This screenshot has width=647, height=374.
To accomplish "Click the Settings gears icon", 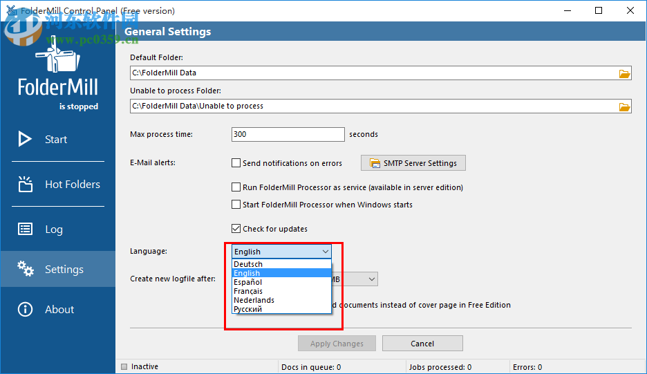I will [25, 269].
